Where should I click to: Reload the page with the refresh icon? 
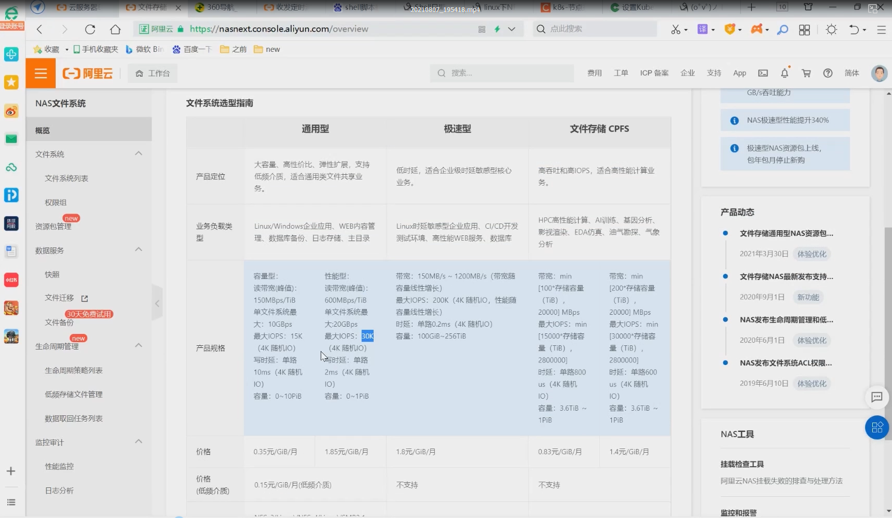[90, 29]
